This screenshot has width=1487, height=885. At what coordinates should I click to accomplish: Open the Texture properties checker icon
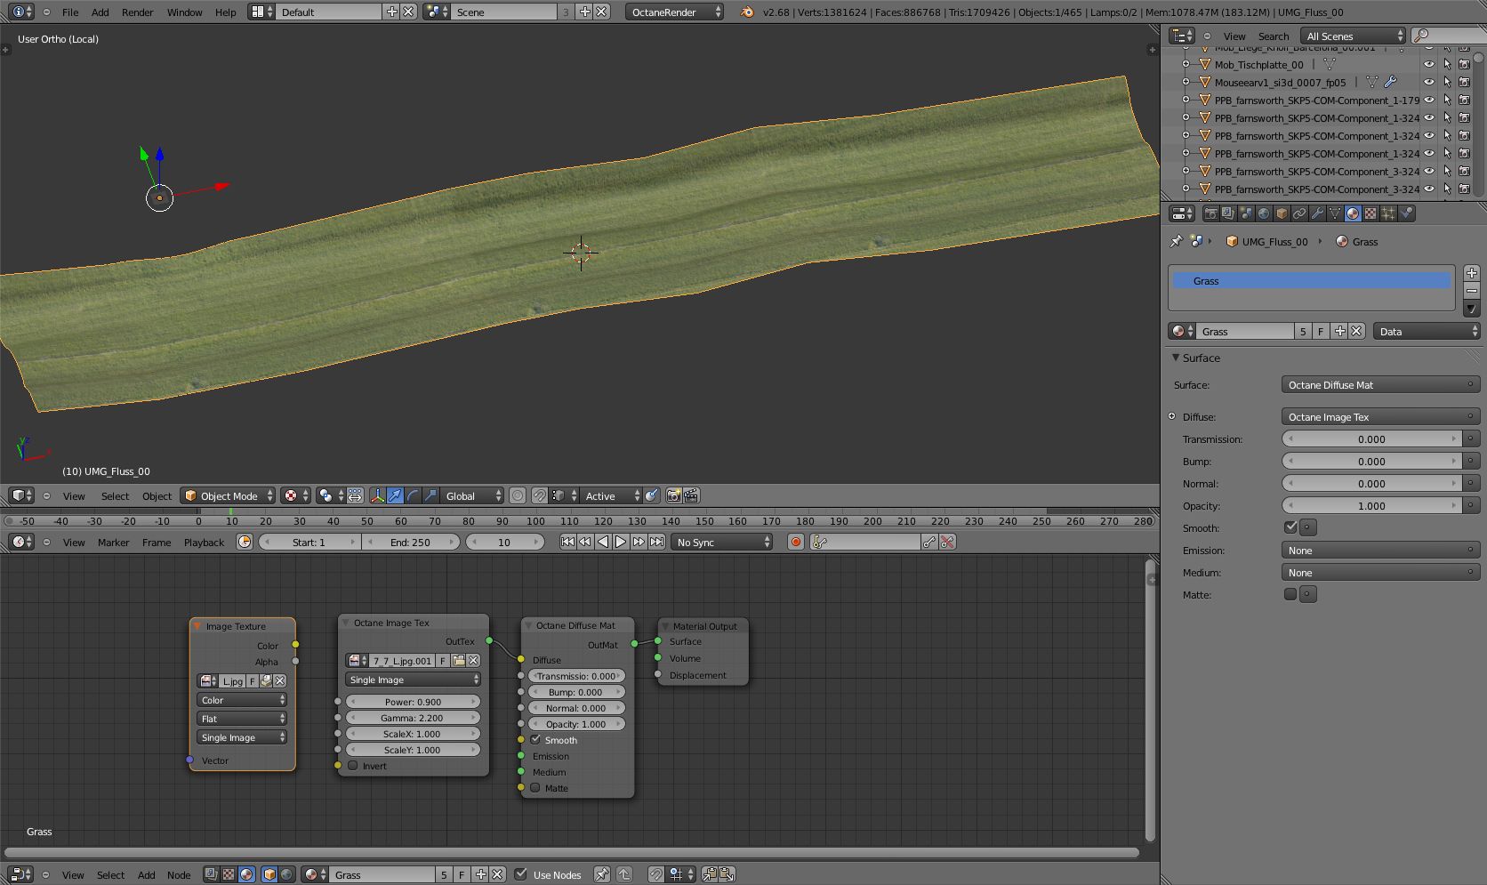tap(1370, 213)
